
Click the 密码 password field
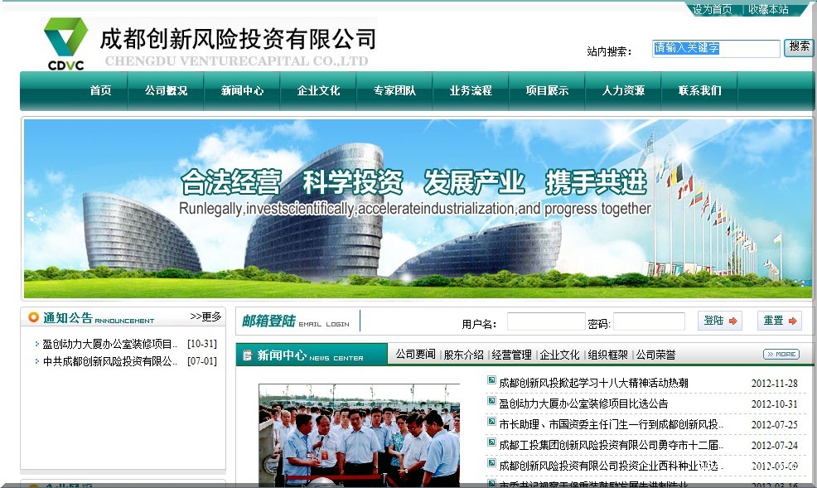(x=650, y=321)
